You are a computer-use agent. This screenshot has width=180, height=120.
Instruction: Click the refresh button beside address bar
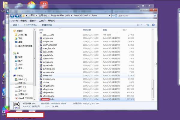[x=113, y=16]
